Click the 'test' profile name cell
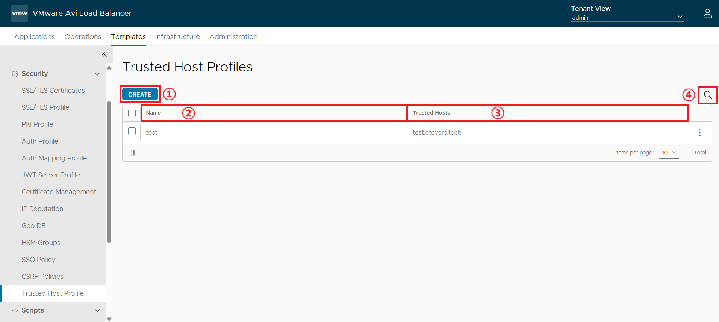This screenshot has width=719, height=322. click(x=151, y=132)
